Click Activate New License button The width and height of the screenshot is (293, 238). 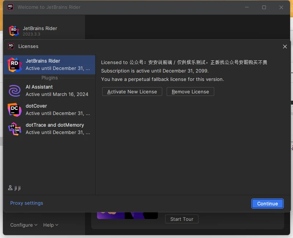[132, 92]
